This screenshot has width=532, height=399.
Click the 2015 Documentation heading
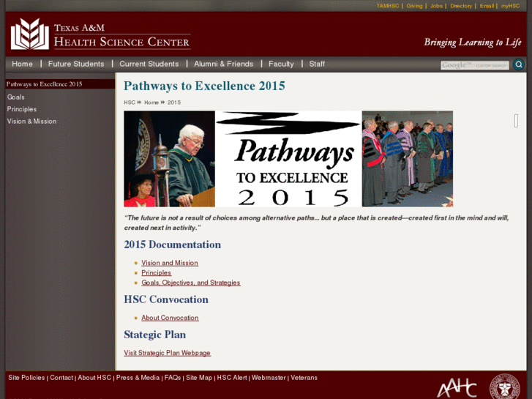pyautogui.click(x=173, y=245)
